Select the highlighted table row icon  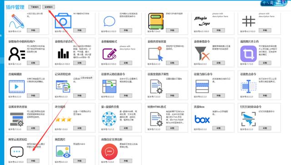click(202, 87)
